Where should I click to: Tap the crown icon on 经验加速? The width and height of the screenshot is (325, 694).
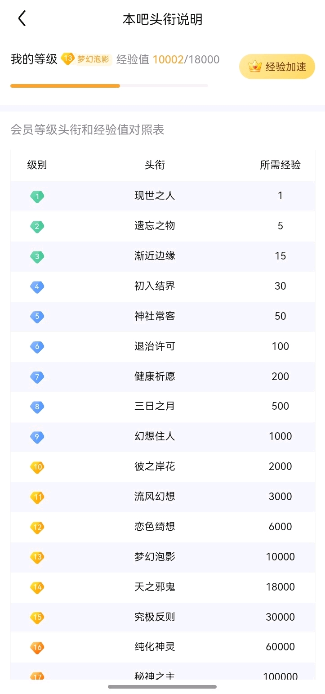point(255,67)
